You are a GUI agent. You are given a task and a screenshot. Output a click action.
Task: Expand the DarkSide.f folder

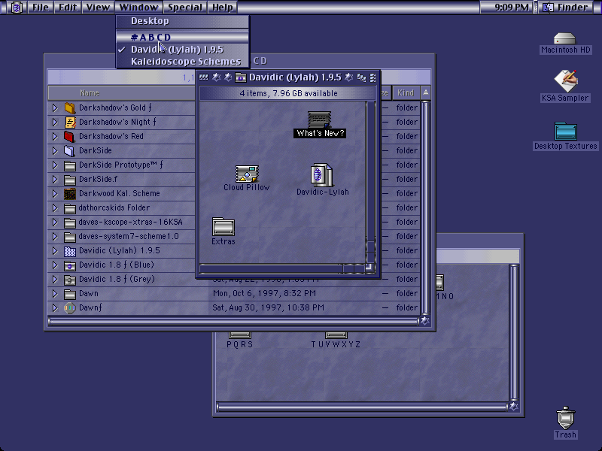55,179
